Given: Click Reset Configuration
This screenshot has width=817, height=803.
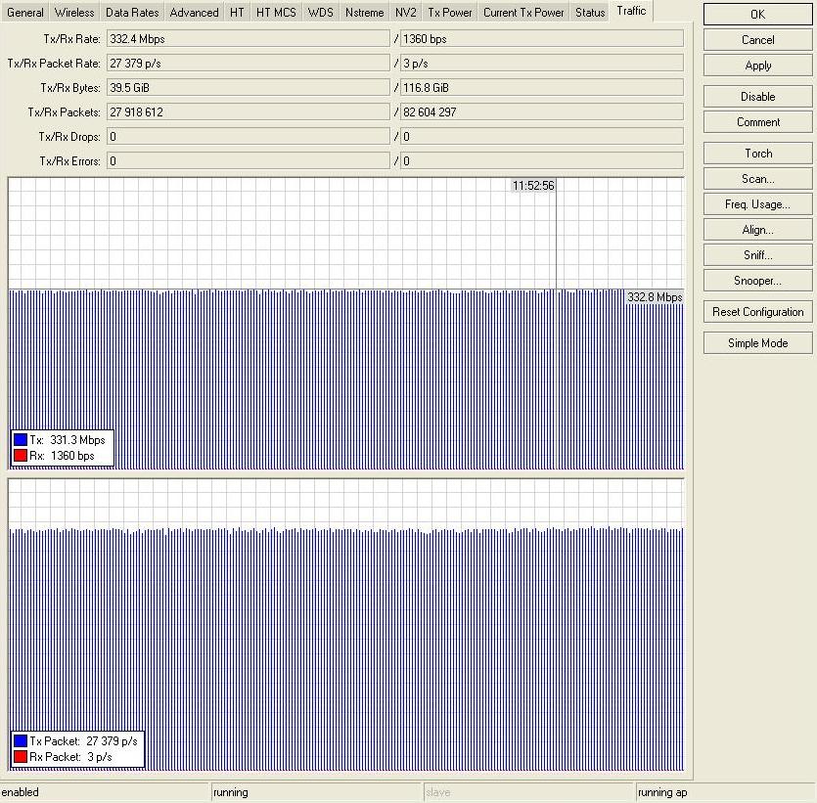Looking at the screenshot, I should point(756,311).
